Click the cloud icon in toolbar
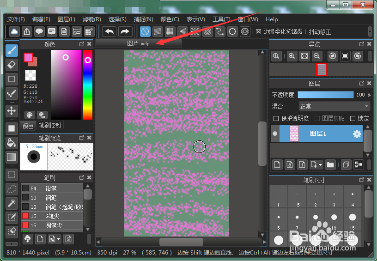 click(14, 31)
